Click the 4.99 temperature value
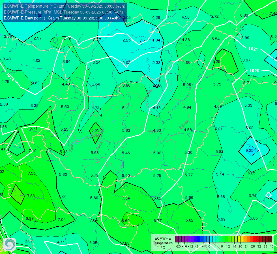This screenshot has height=254, width=277. click(x=221, y=219)
